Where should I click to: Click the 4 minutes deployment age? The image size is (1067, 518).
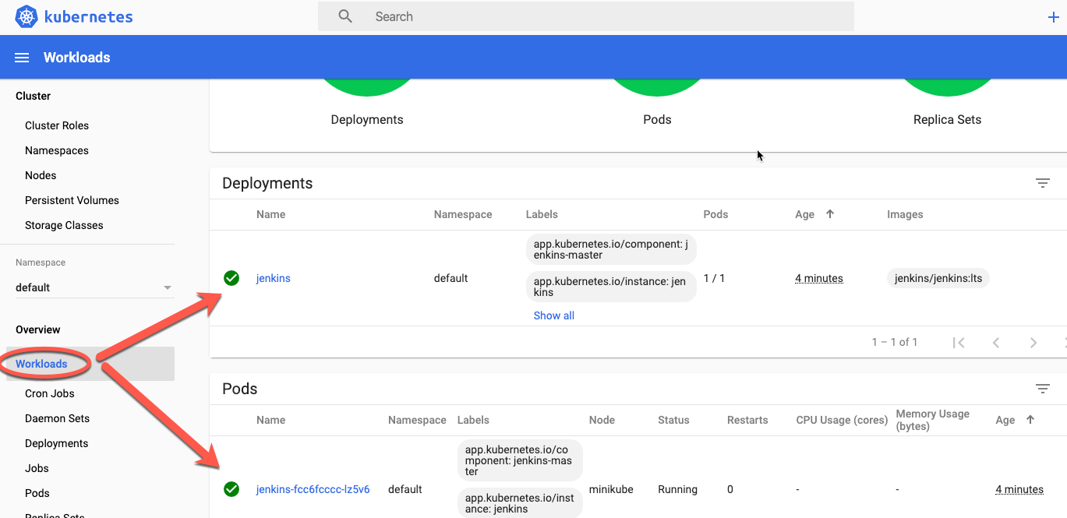[819, 278]
